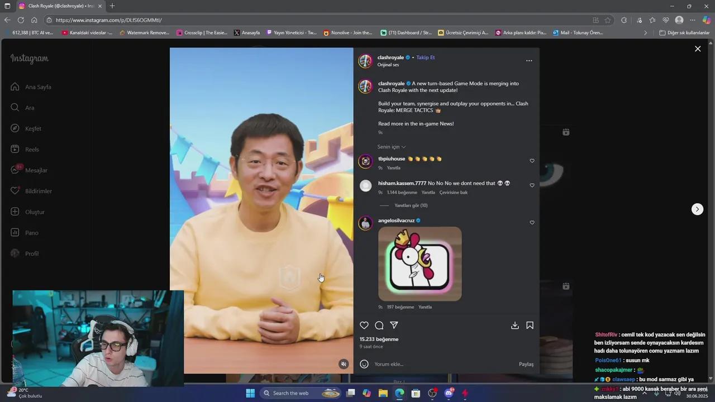Open browser settings three-dot menu
This screenshot has width=715, height=402.
(x=693, y=20)
